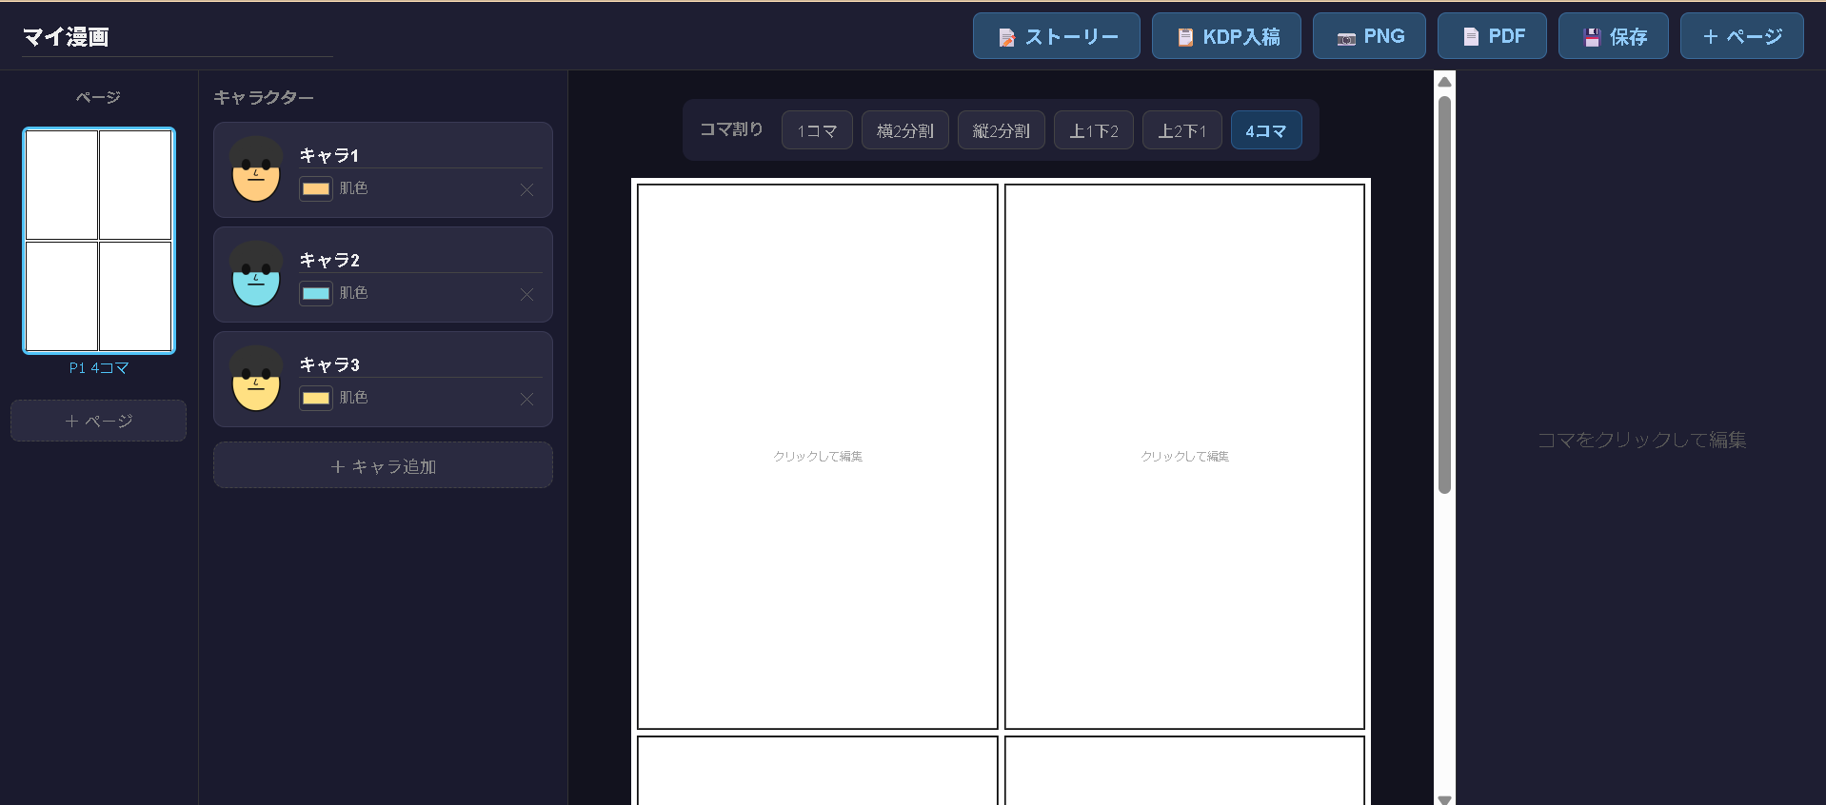Click the コマをクリックして編集 hint text

coord(1641,440)
